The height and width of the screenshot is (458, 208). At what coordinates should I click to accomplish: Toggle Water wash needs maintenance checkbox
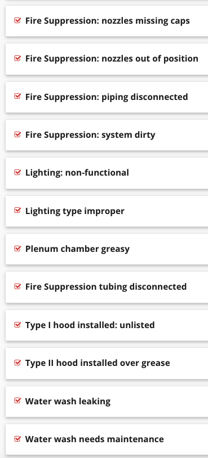pos(18,439)
